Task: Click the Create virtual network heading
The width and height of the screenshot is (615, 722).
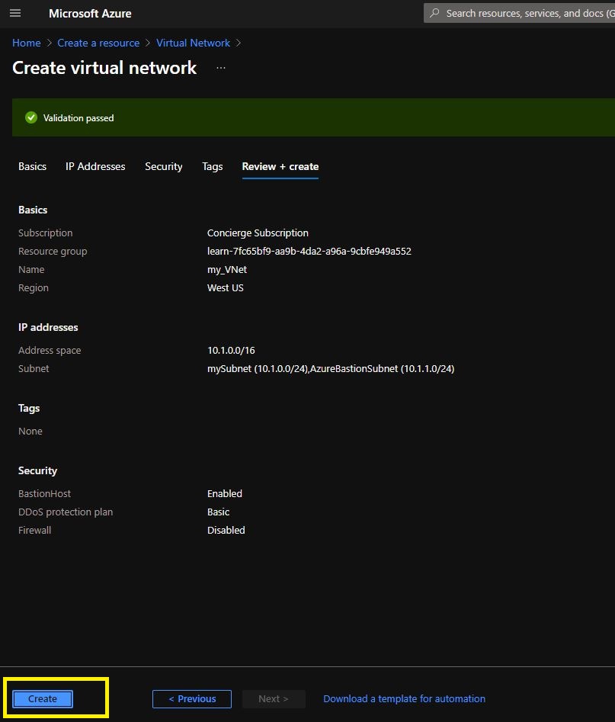Action: pyautogui.click(x=104, y=68)
